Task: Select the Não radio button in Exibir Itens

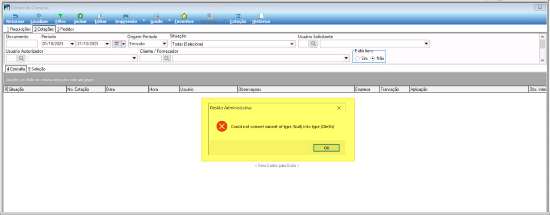Action: tap(372, 58)
